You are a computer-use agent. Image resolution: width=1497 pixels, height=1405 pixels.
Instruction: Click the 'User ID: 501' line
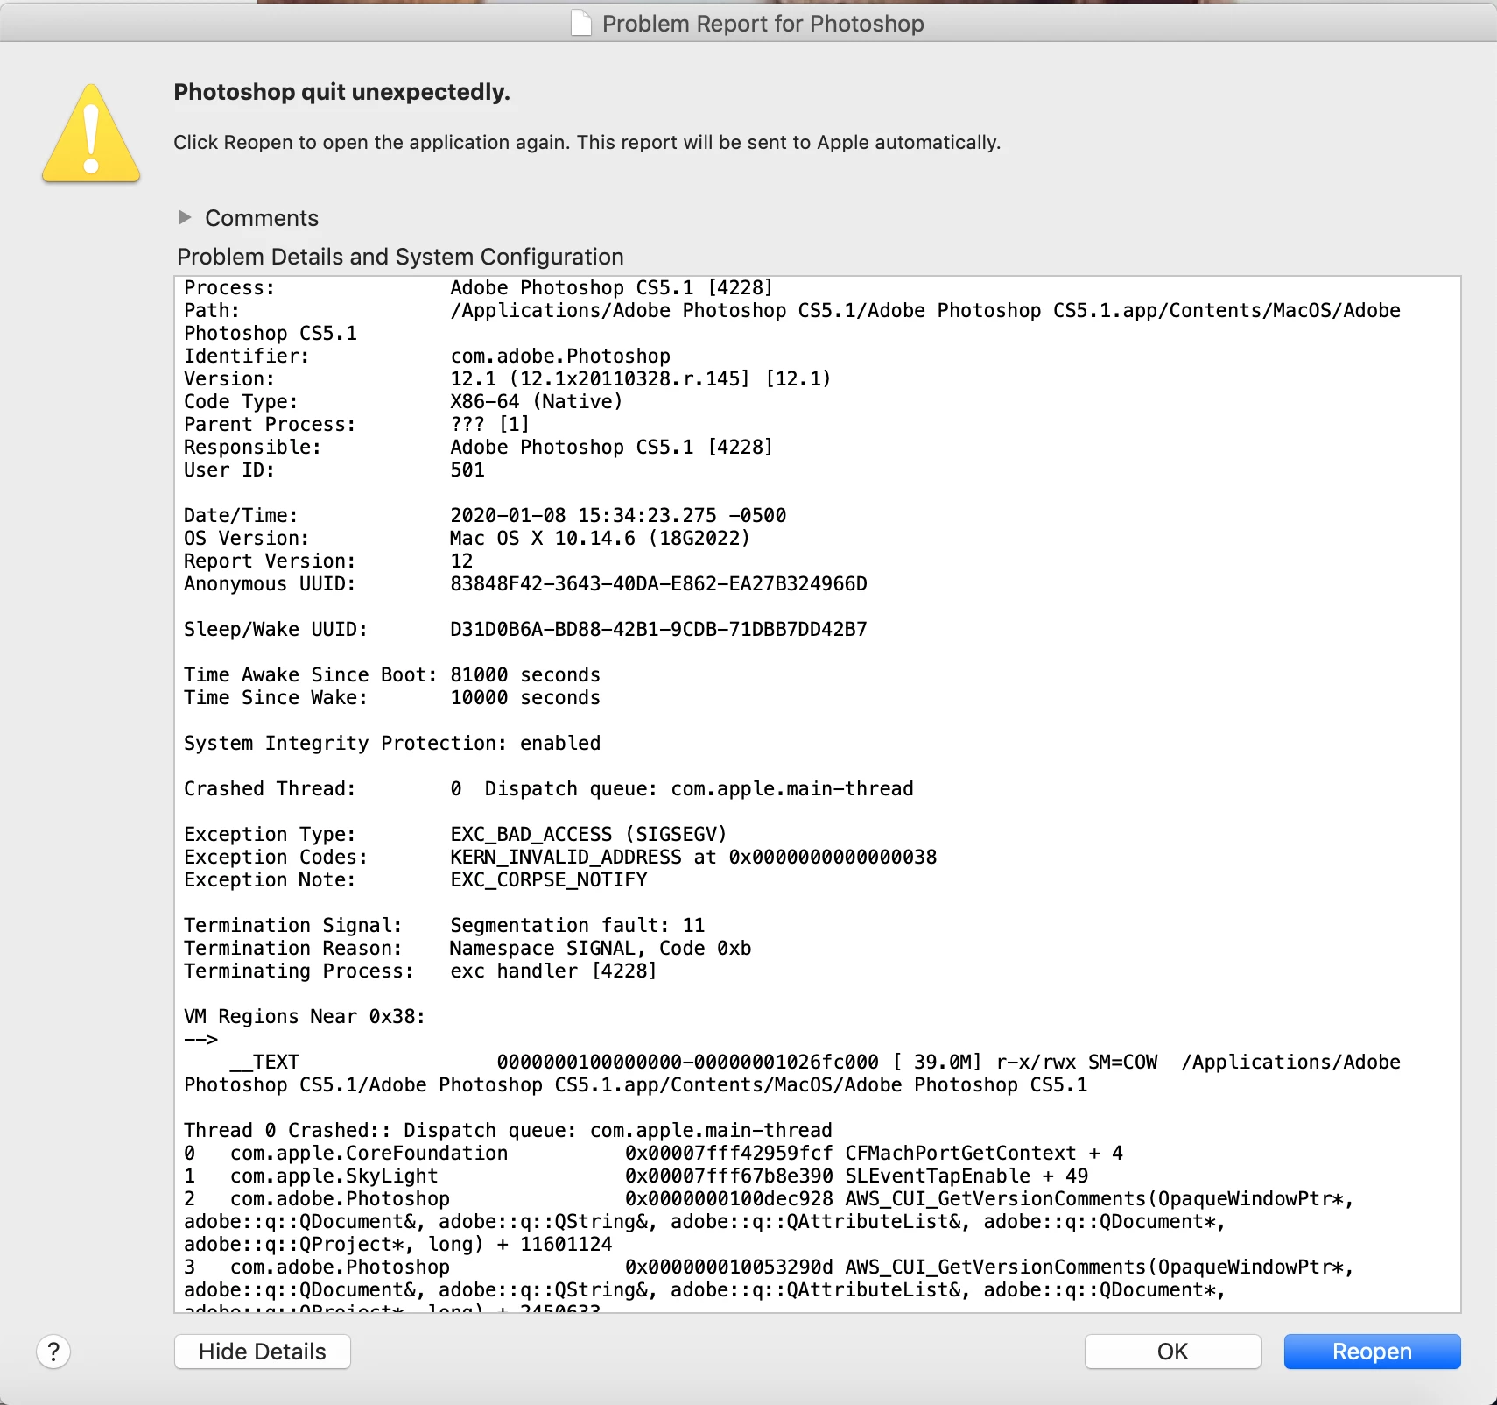coord(334,470)
